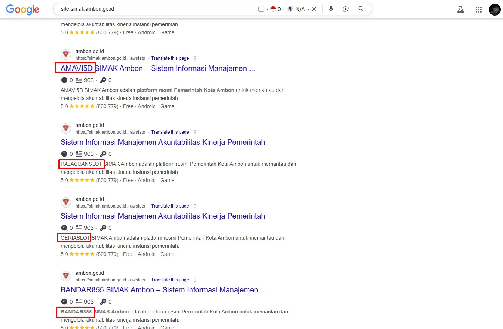Open Google Lens camera search icon
Image resolution: width=503 pixels, height=329 pixels.
tap(345, 8)
